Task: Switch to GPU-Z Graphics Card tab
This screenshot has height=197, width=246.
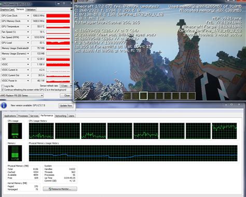Action: pos(7,10)
